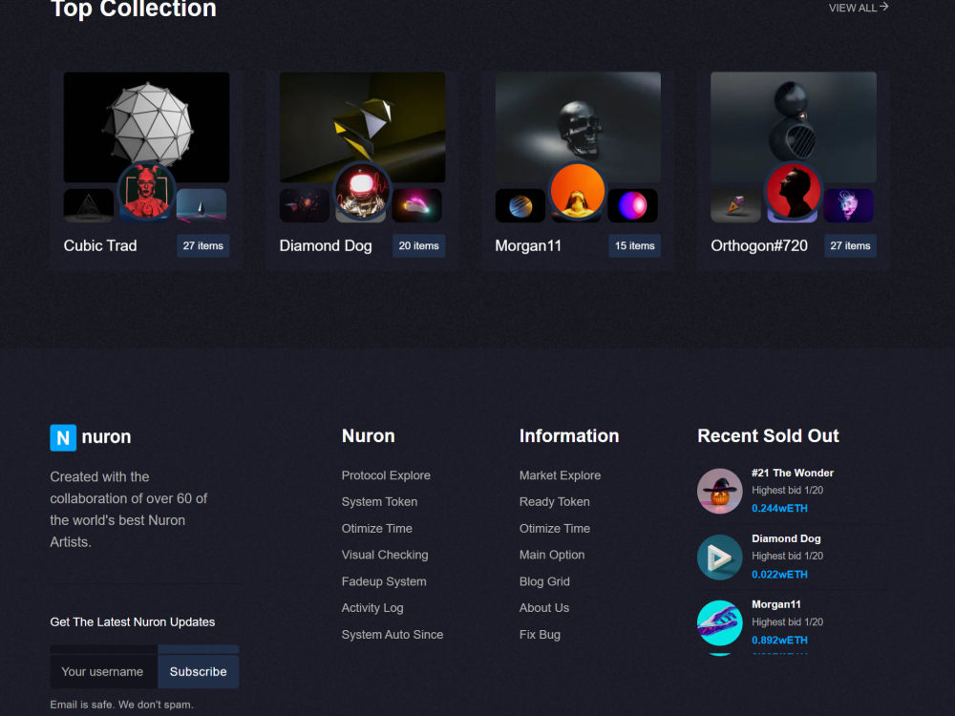Open the #21 The Wonder title

tap(793, 473)
